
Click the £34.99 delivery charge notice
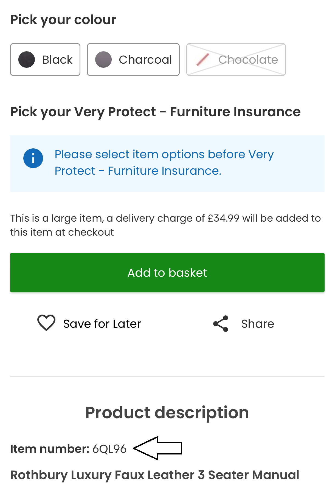pos(165,225)
